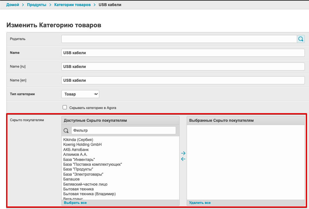Click 'Выбрать все' link
This screenshot has width=309, height=209.
75,203
